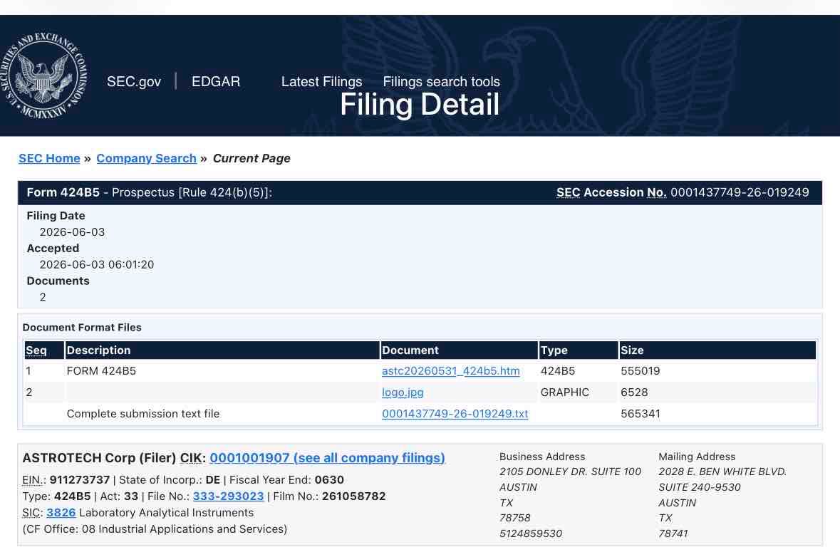840x552 pixels.
Task: Open astc20260531_424b5.htm document
Action: pos(450,371)
